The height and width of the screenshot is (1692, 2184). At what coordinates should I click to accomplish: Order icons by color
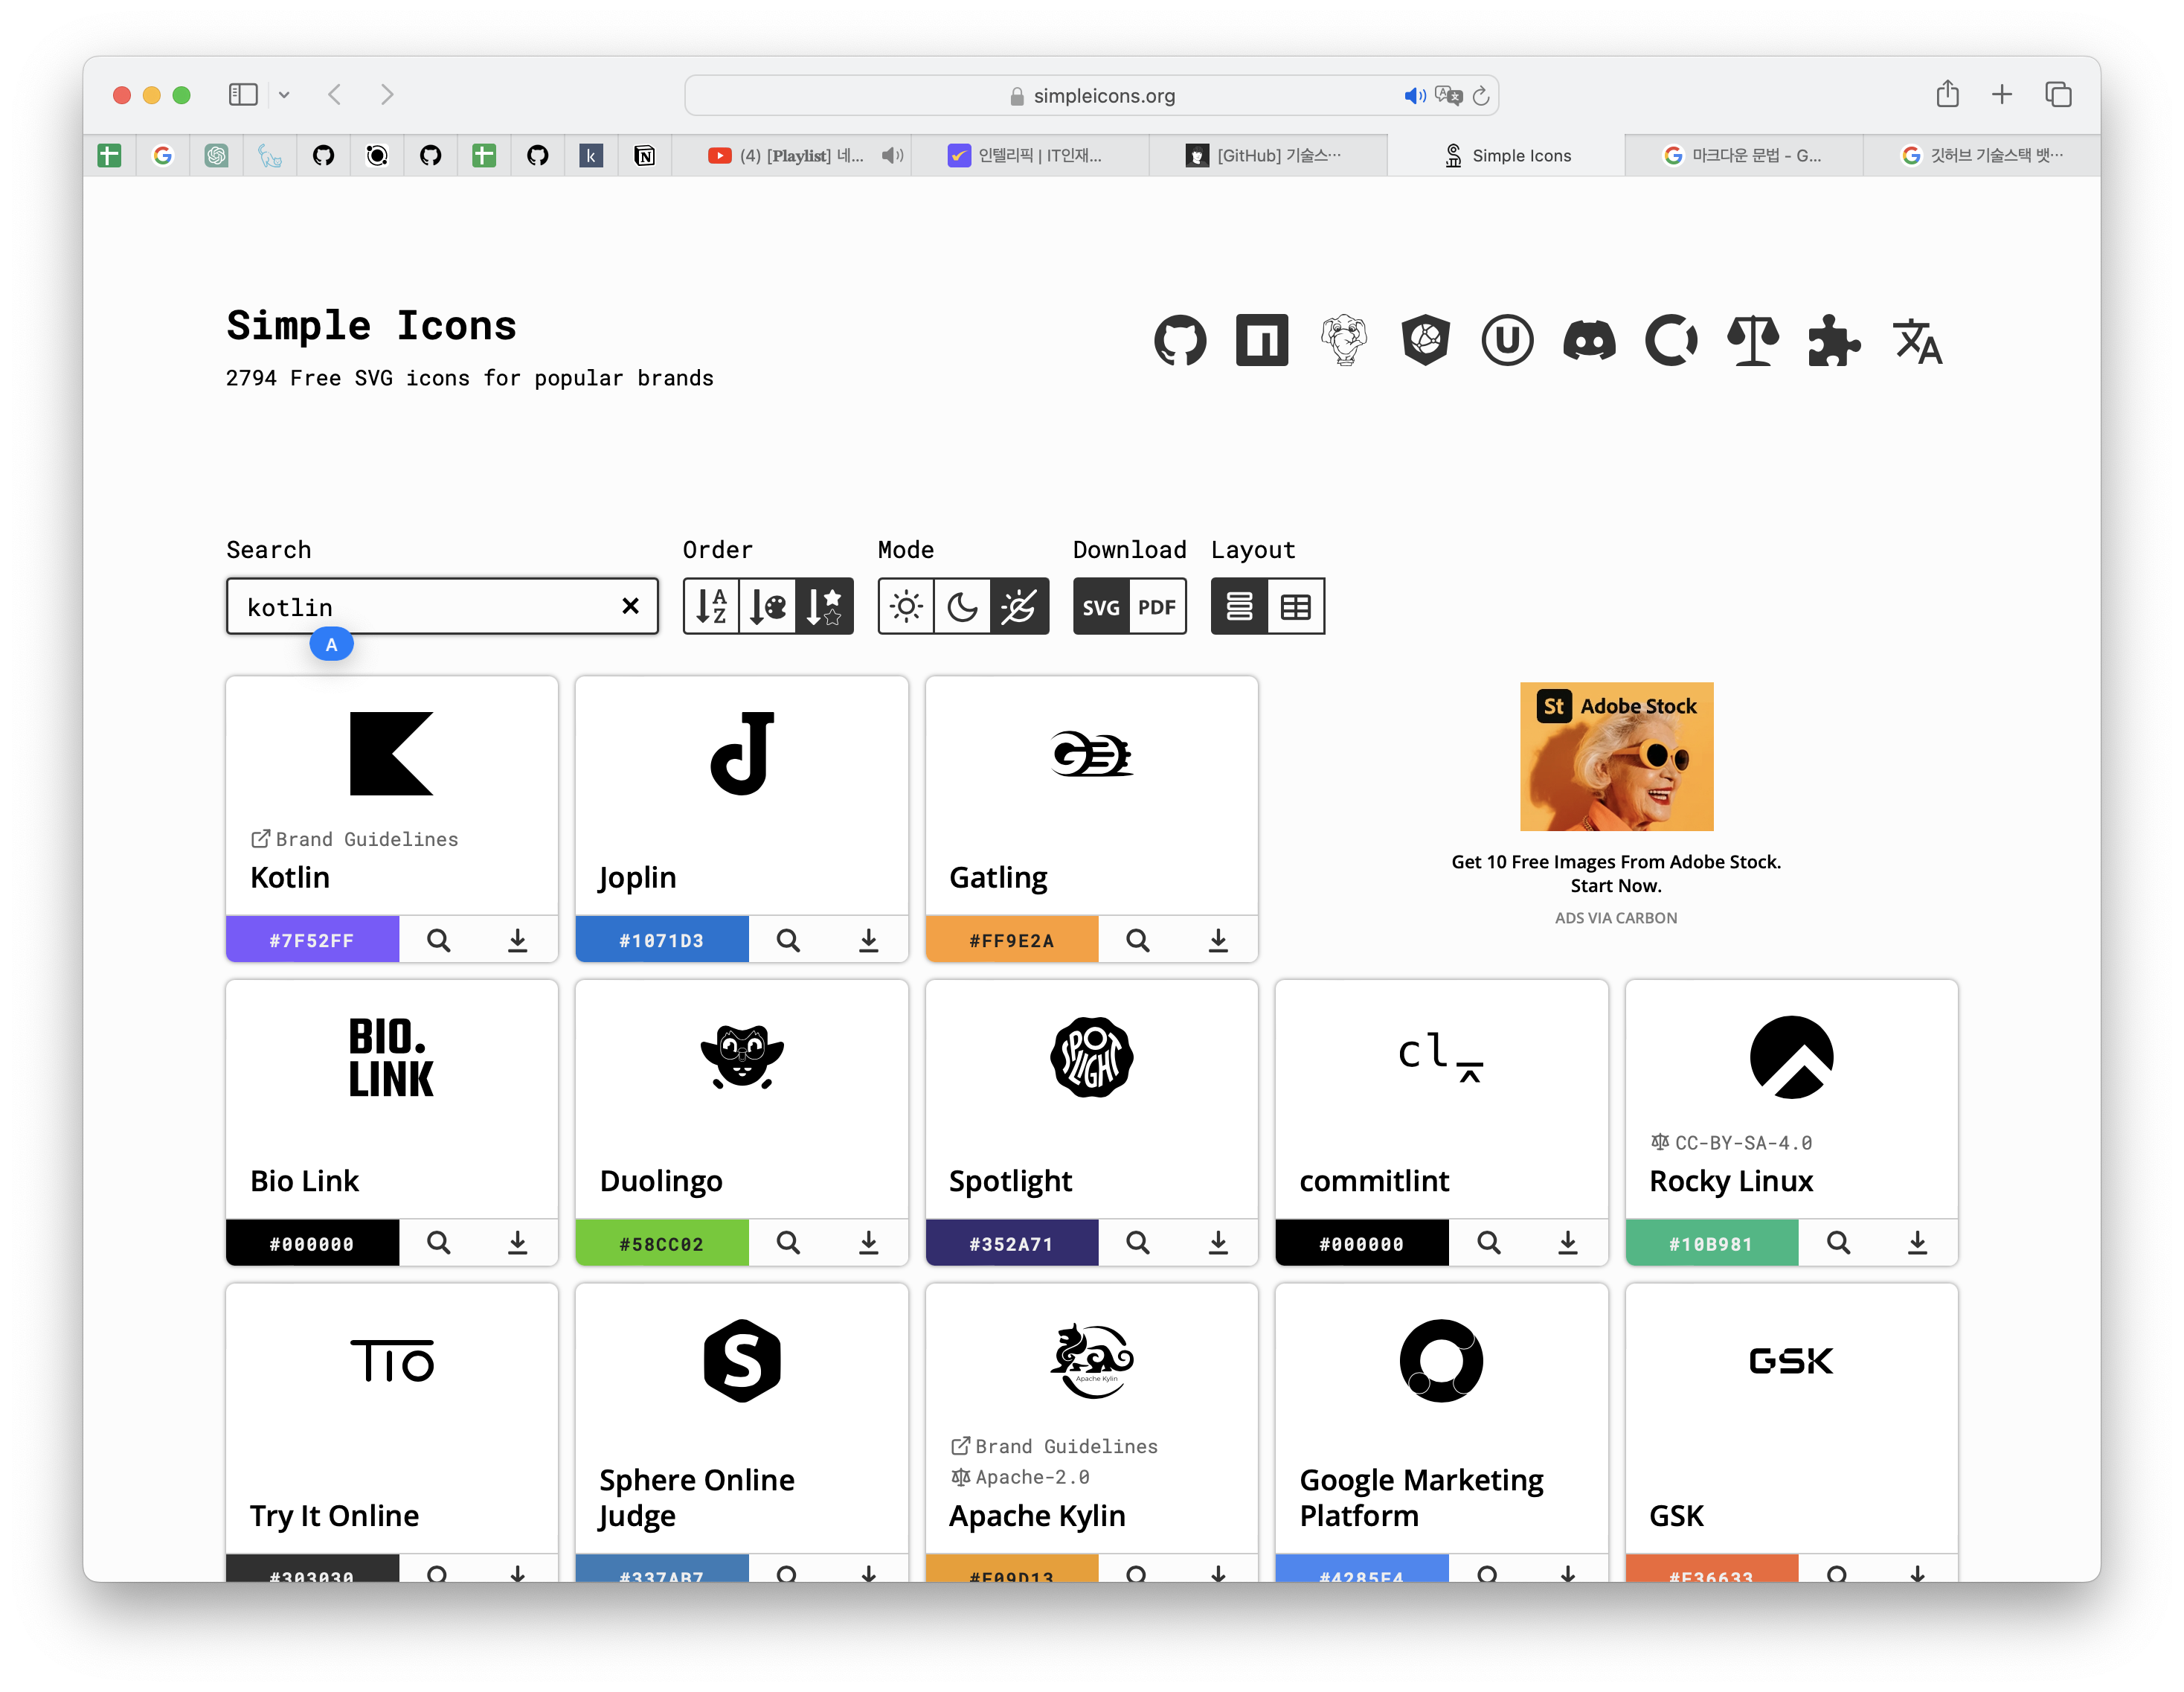pyautogui.click(x=768, y=606)
